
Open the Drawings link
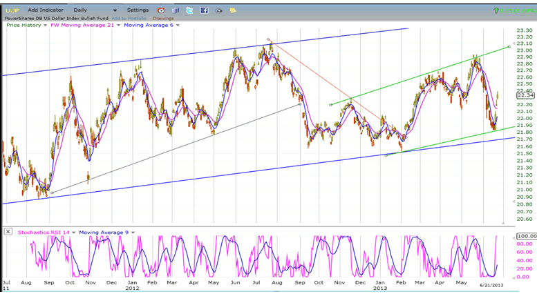tap(163, 18)
